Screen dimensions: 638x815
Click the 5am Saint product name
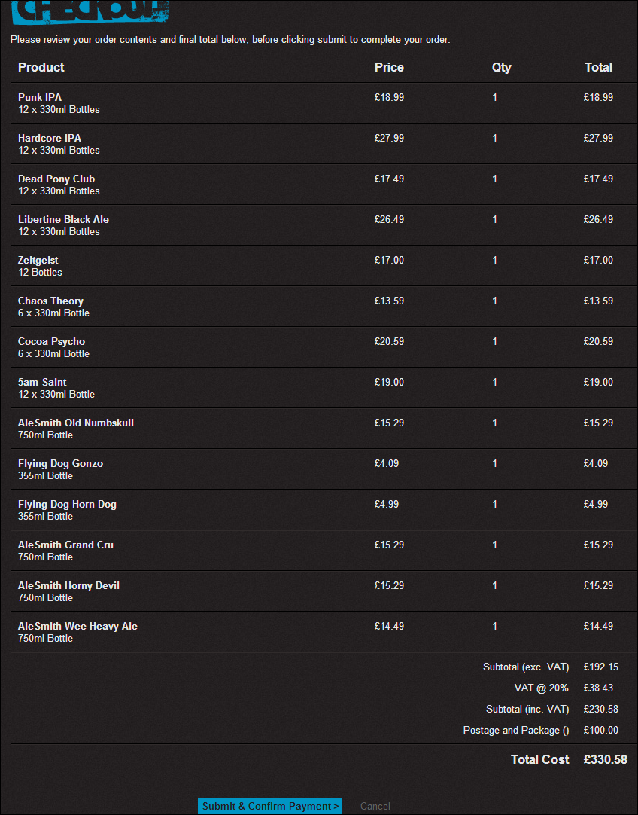point(42,382)
